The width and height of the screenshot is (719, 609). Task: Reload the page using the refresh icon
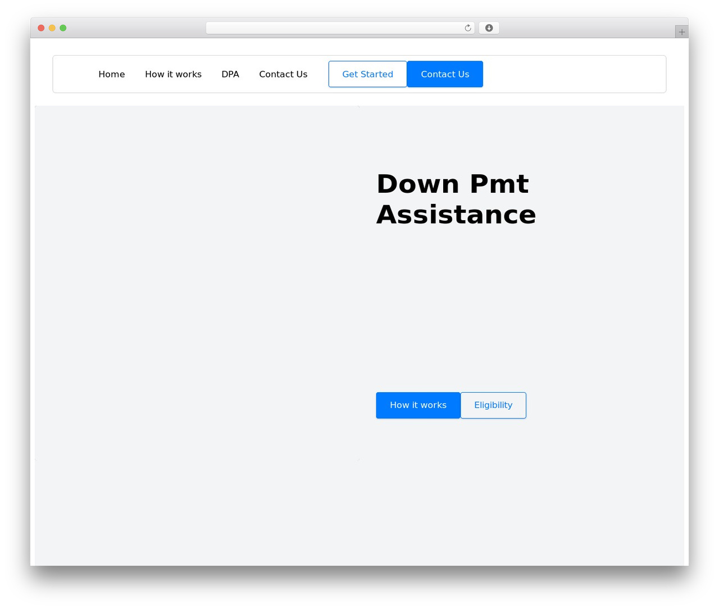click(467, 28)
